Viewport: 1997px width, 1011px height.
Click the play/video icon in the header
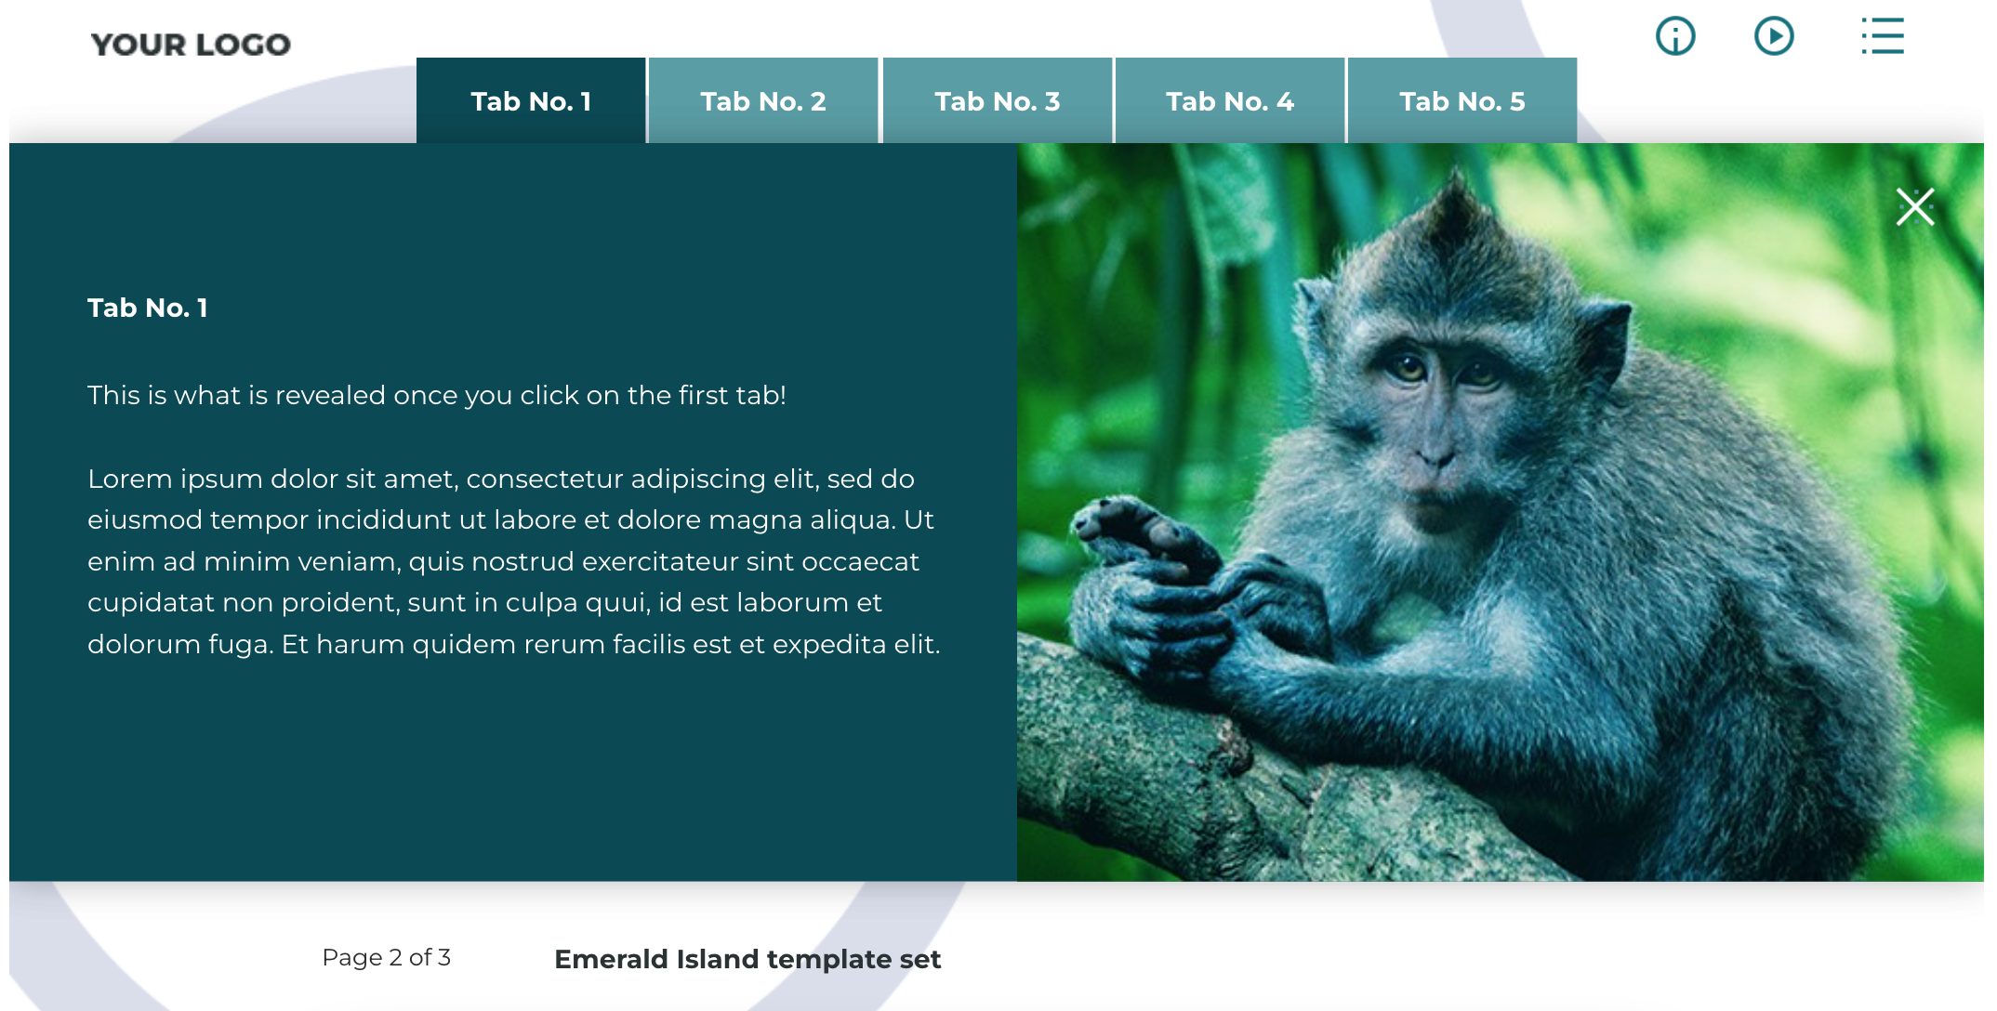(x=1774, y=34)
